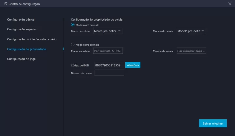
Task: Open the Modelo pré-definido model dropdown
Action: tap(191, 31)
